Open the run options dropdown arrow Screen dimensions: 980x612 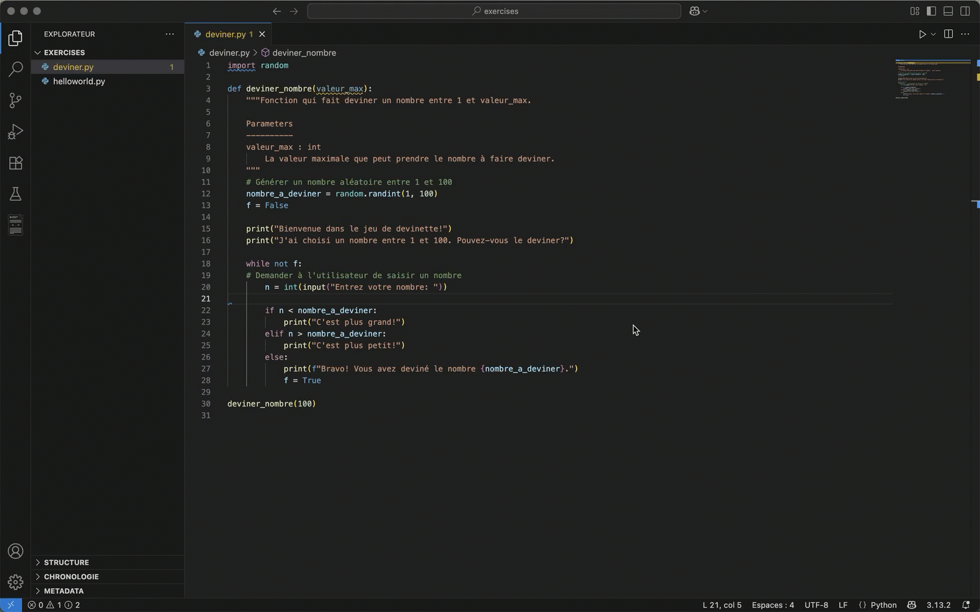coord(933,34)
